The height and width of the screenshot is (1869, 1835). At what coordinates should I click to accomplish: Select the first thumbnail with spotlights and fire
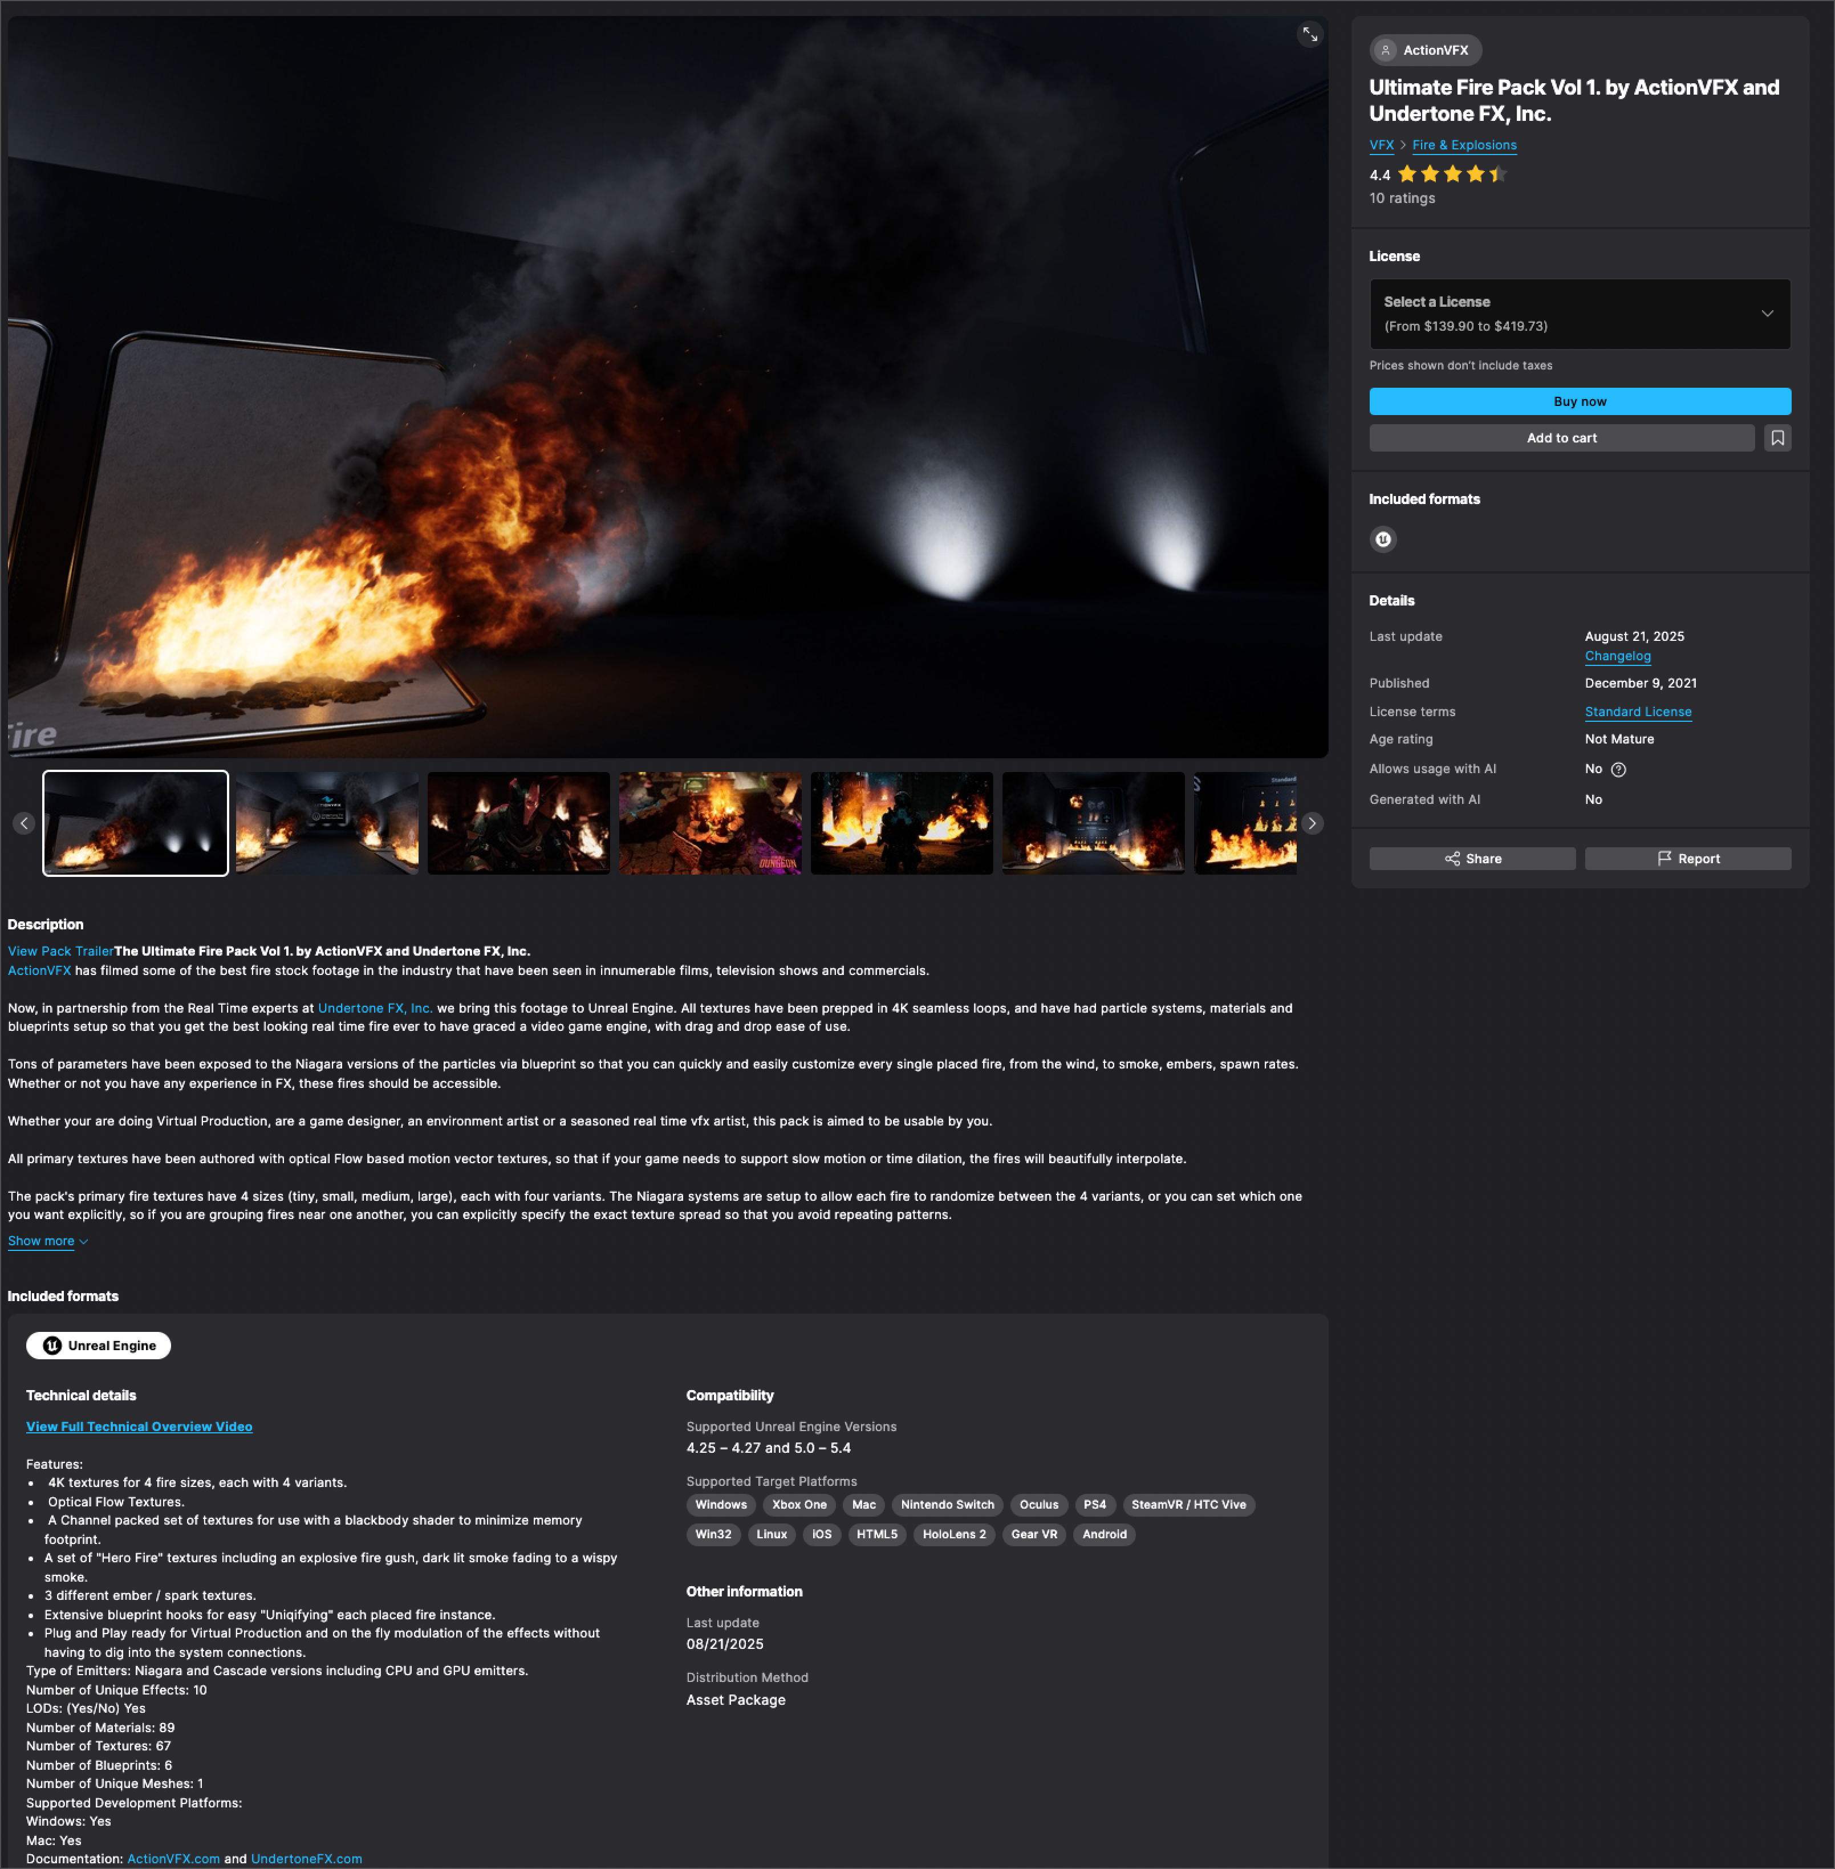pos(136,824)
